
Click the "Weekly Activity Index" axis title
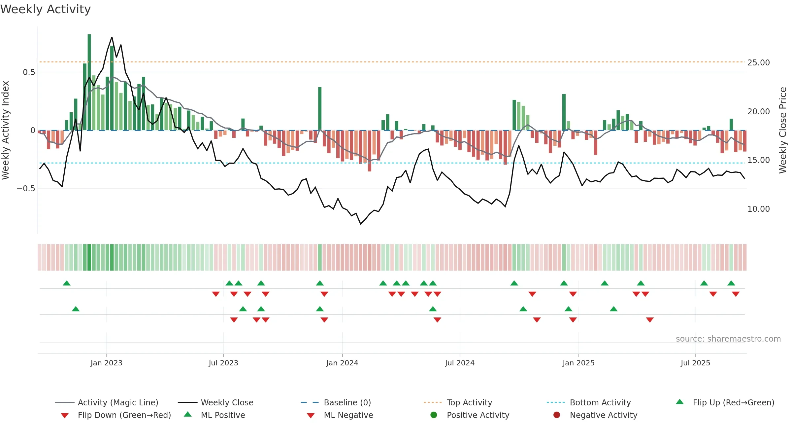click(x=5, y=130)
